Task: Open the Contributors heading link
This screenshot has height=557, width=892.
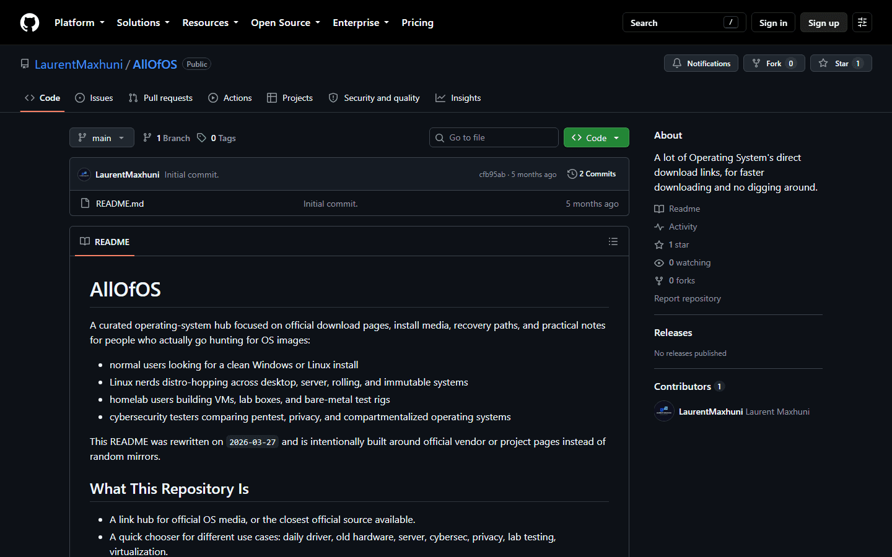Action: 689,386
